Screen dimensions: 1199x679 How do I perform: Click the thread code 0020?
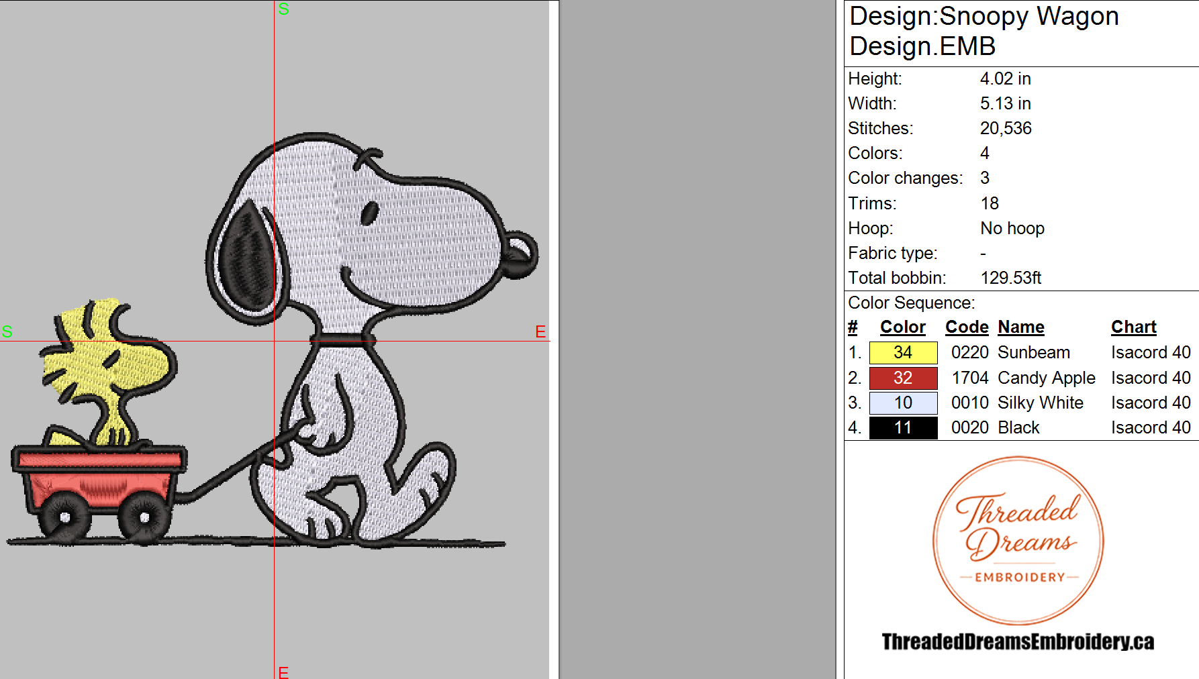tap(970, 427)
